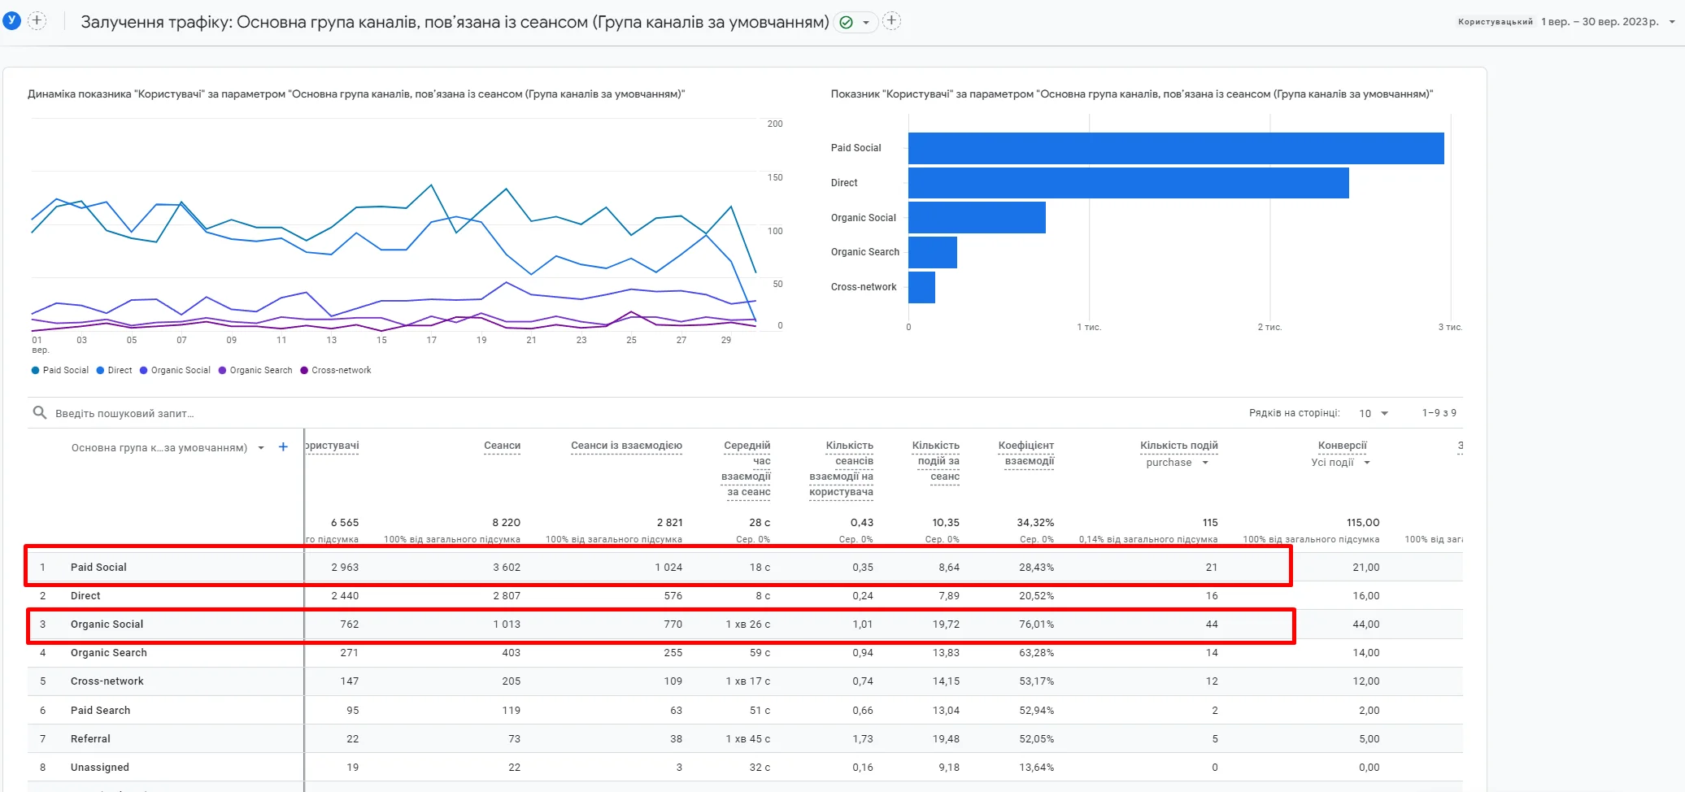Click the Paid Social bar in bar chart
1685x792 pixels.
tap(1176, 148)
